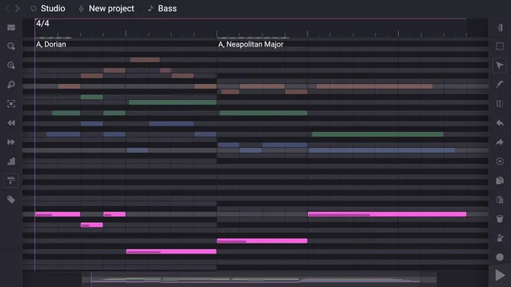Start playback with the play triangle

coord(500,276)
